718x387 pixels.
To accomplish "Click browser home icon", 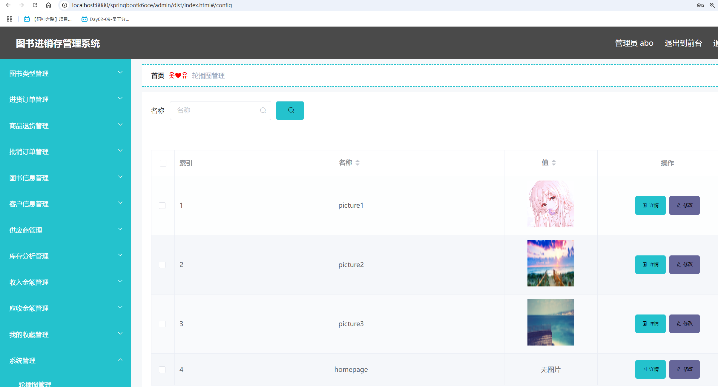I will 48,5.
